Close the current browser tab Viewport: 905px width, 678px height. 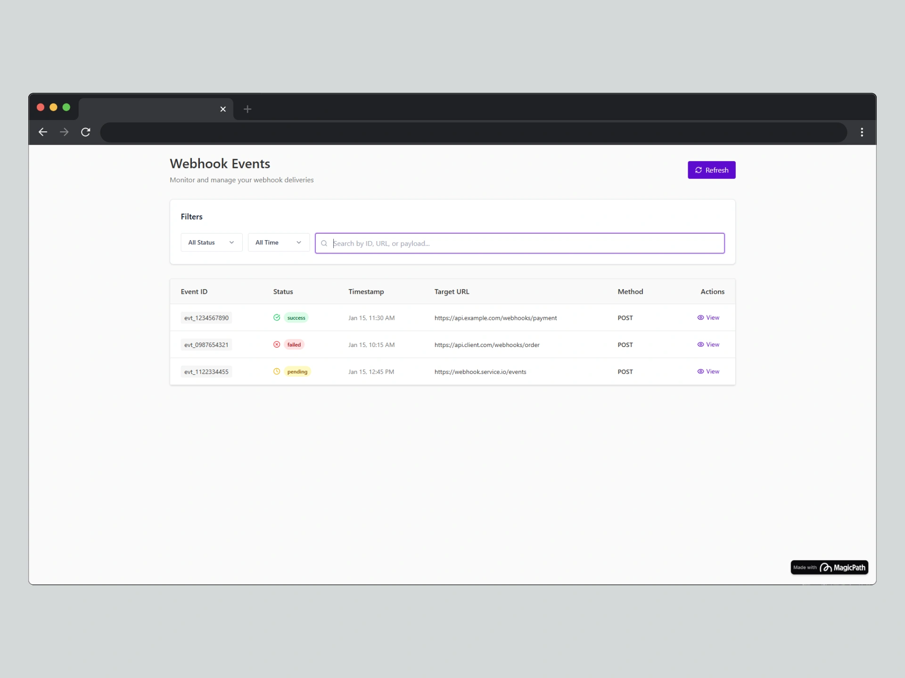tap(223, 109)
